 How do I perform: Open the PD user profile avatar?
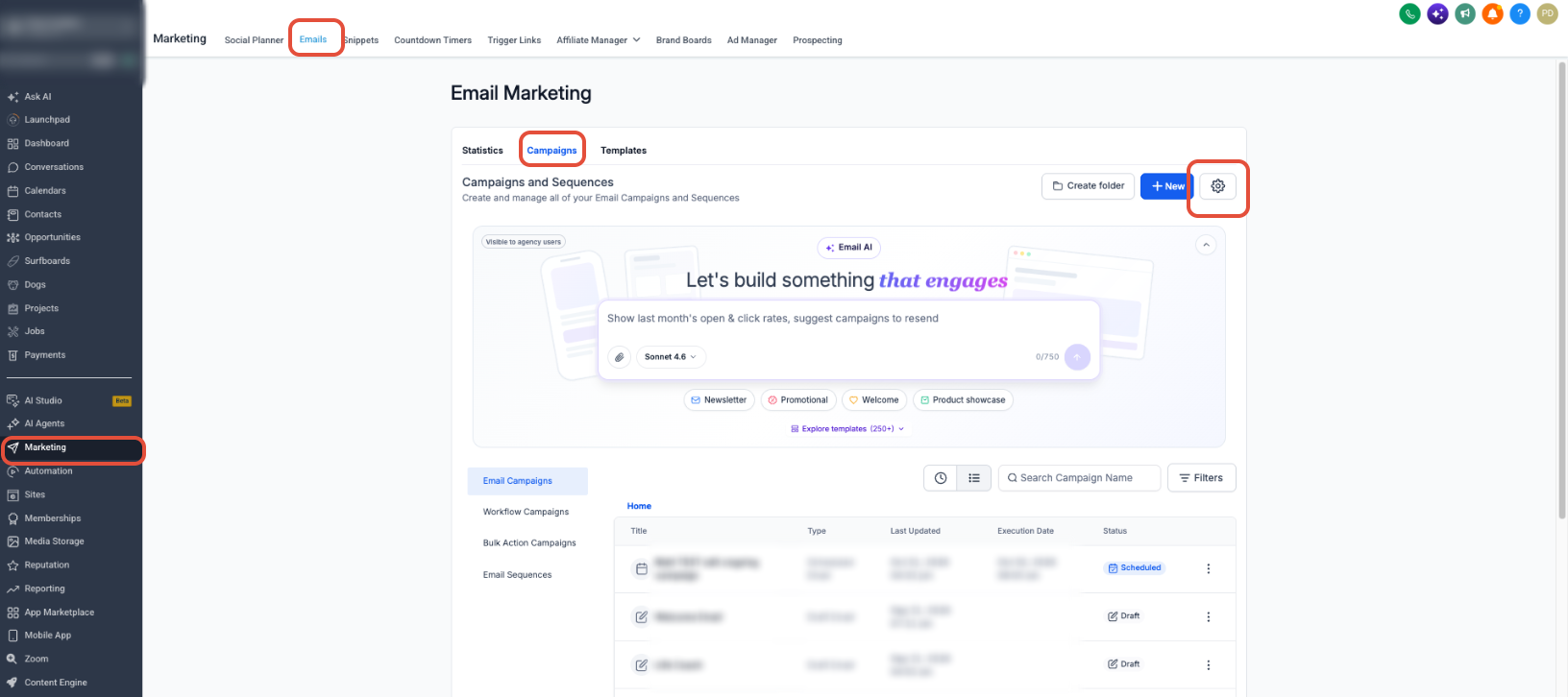click(x=1547, y=13)
